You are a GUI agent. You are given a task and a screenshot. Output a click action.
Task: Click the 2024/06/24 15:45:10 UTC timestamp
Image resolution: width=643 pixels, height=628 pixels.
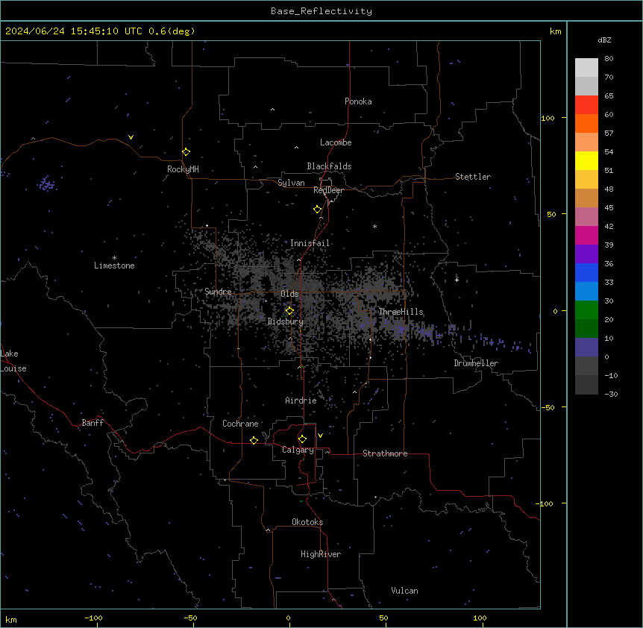click(74, 31)
